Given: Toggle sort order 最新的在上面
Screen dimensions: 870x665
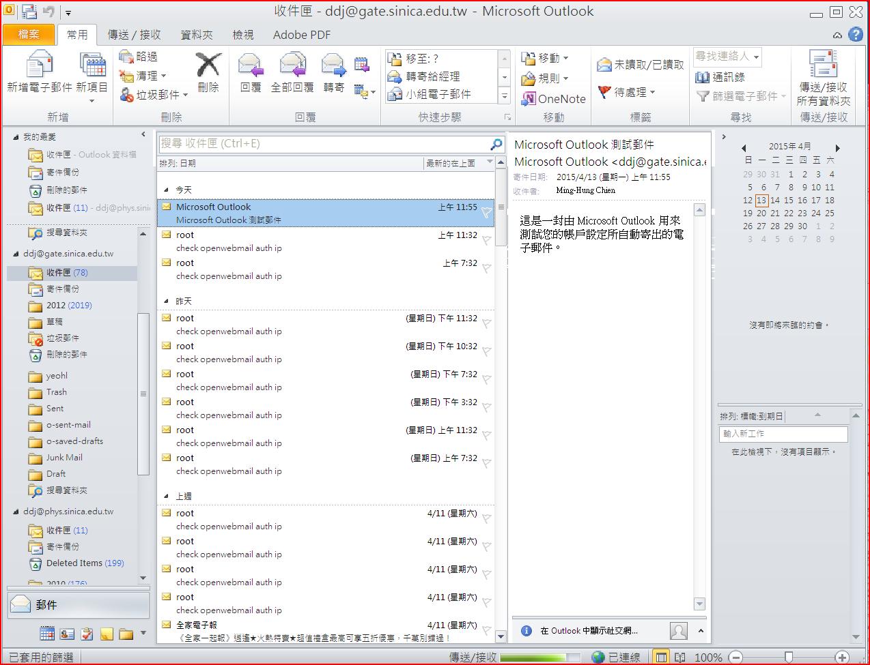Looking at the screenshot, I should [x=459, y=163].
